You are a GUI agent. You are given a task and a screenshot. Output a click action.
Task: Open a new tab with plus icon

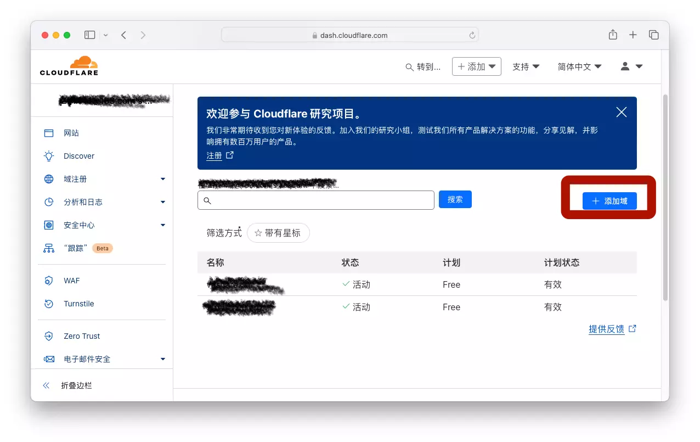(633, 35)
